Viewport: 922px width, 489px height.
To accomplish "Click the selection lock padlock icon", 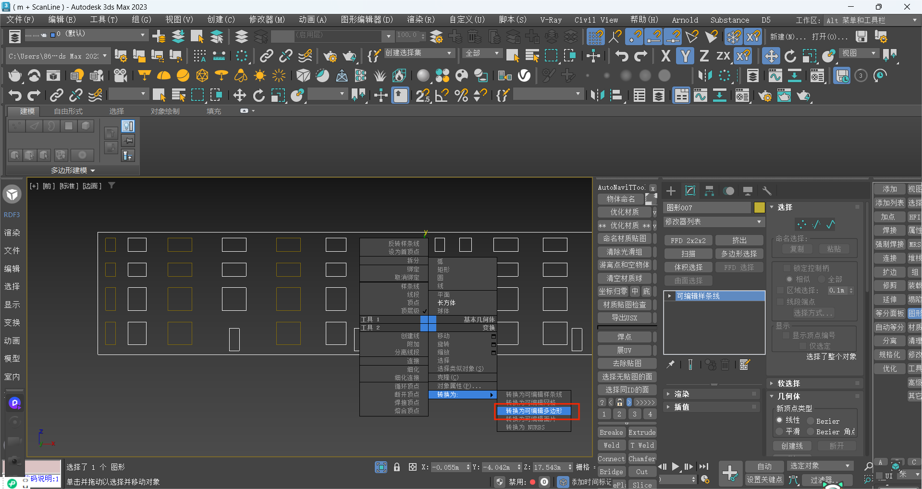I will pyautogui.click(x=397, y=467).
